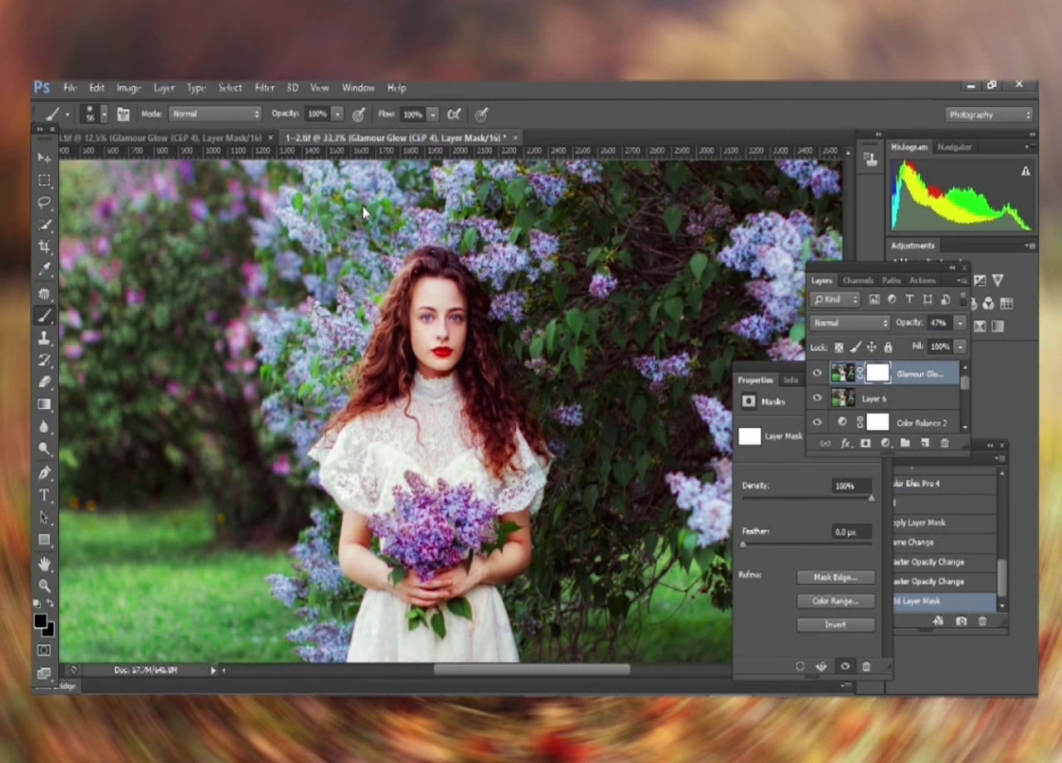This screenshot has height=763, width=1062.
Task: Open the Photography workspace dropdown
Action: coord(990,114)
